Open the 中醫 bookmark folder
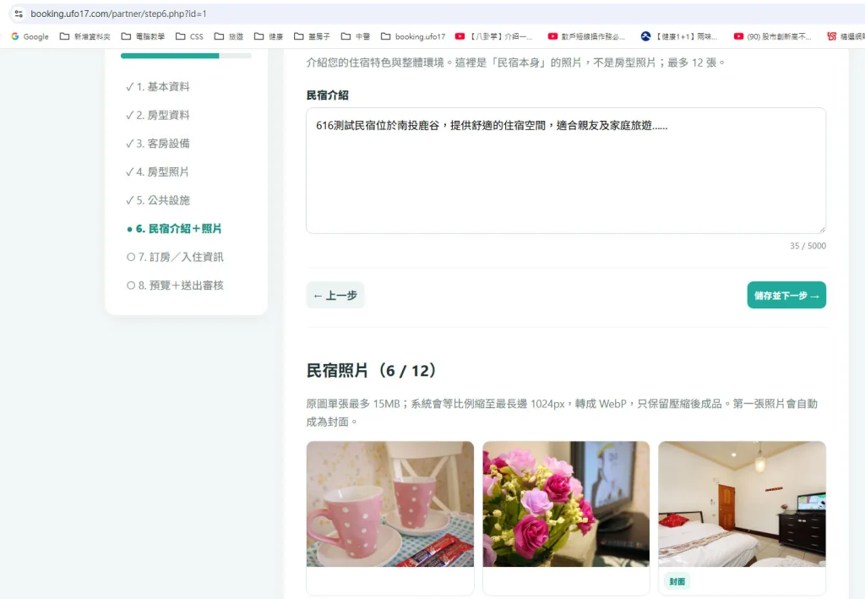The image size is (865, 599). 356,36
